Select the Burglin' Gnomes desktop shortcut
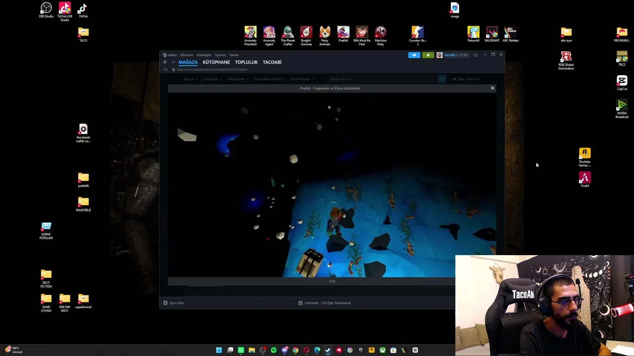This screenshot has height=356, width=634. pyautogui.click(x=306, y=36)
